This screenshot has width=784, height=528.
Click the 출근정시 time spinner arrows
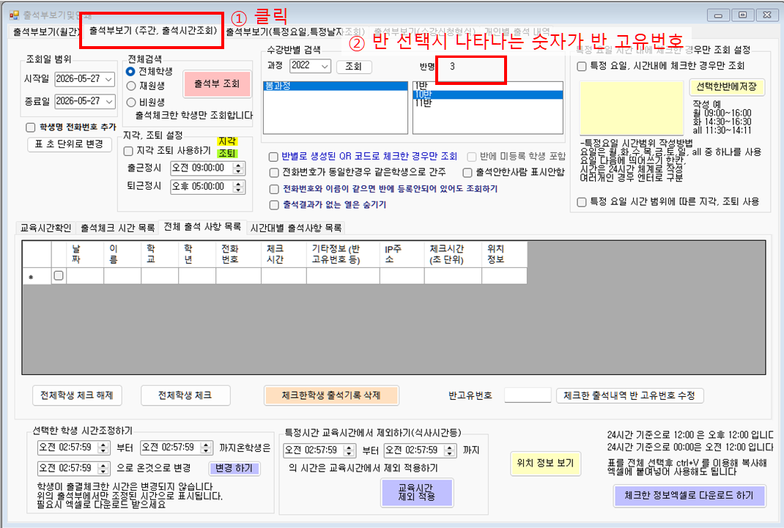[239, 168]
